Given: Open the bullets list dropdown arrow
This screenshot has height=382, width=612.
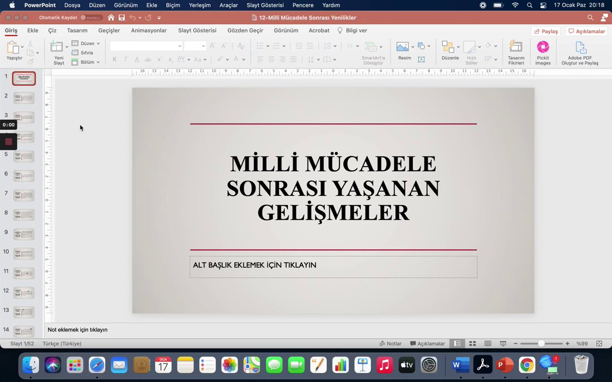Looking at the screenshot, I should click(268, 46).
